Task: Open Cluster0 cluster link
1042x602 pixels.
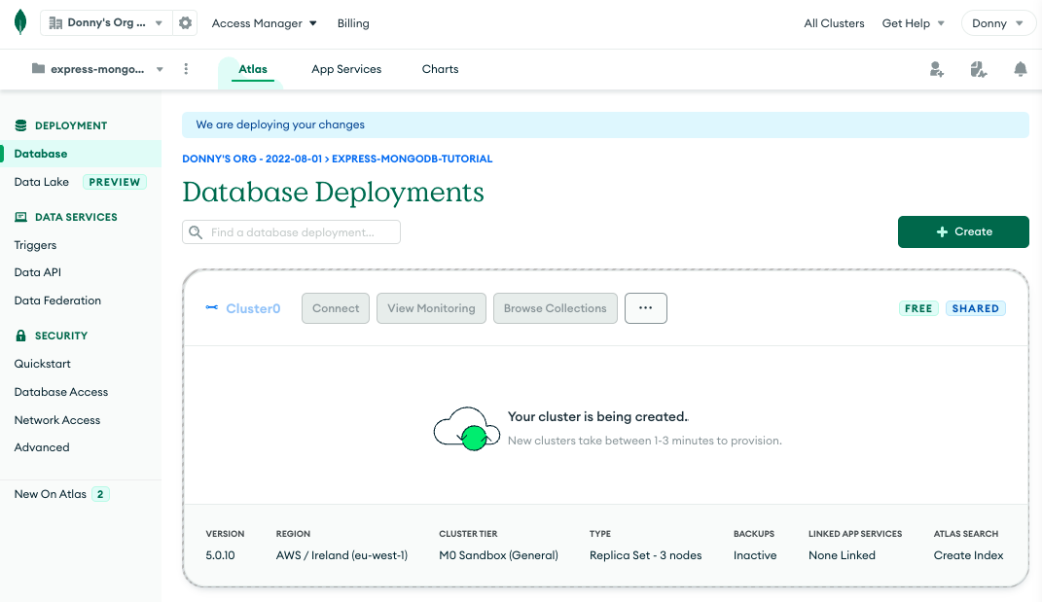Action: tap(253, 308)
